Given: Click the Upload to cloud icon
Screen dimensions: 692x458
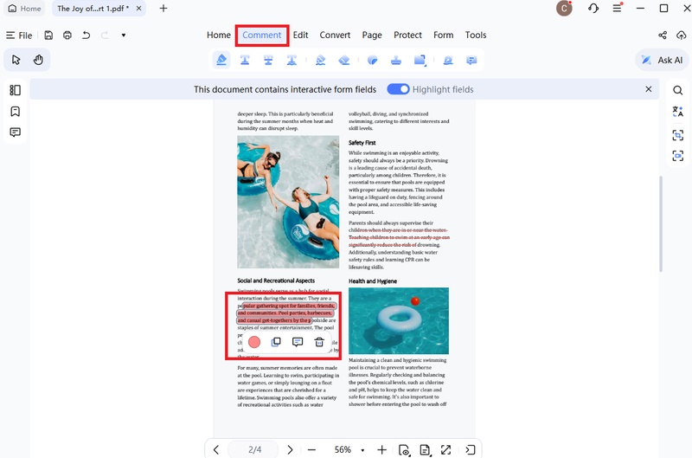Looking at the screenshot, I should 681,35.
